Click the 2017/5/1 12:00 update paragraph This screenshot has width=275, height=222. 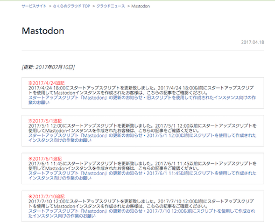(143, 128)
